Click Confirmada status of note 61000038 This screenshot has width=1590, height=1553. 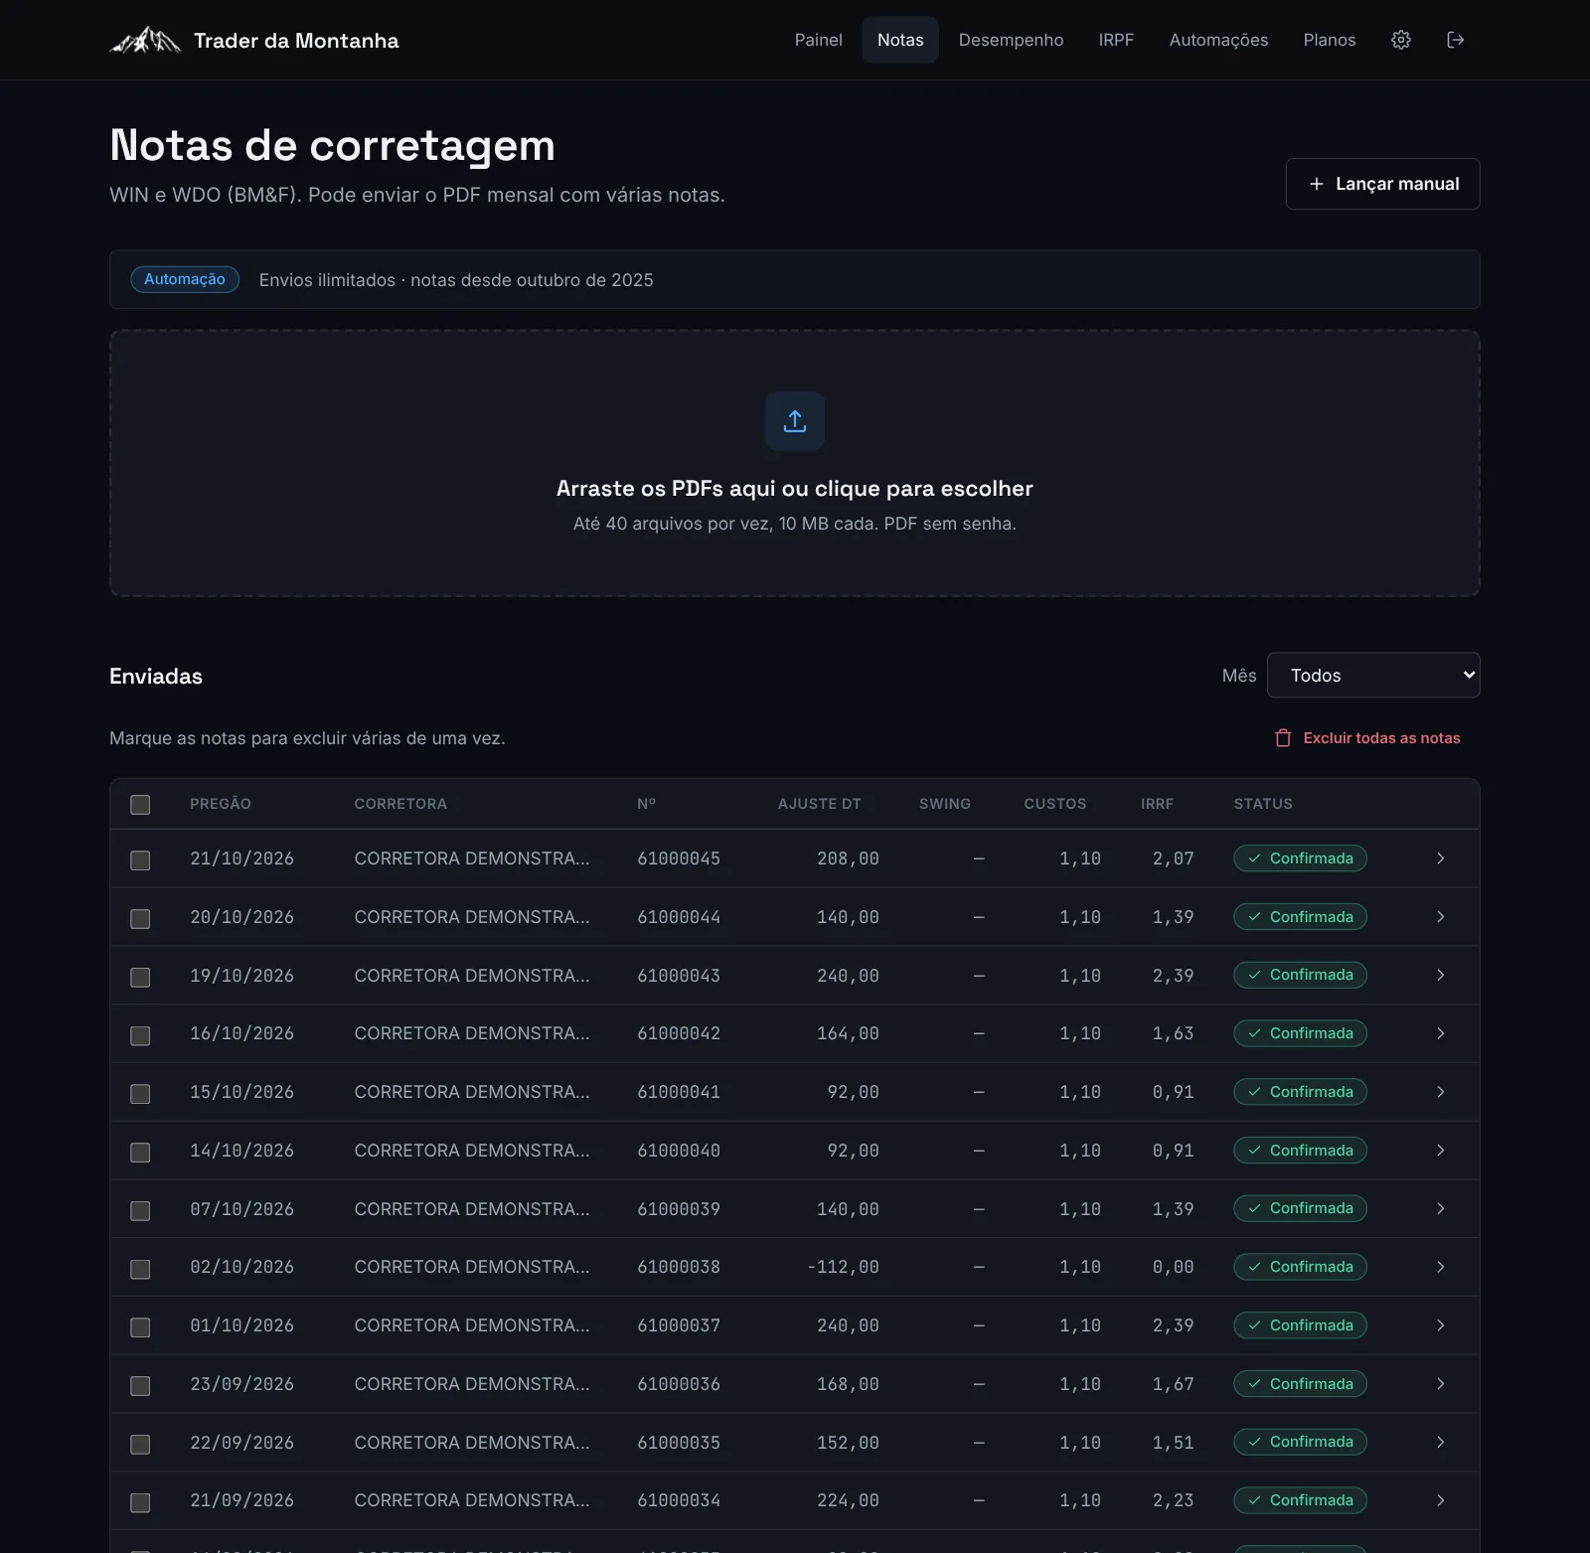[x=1300, y=1267]
